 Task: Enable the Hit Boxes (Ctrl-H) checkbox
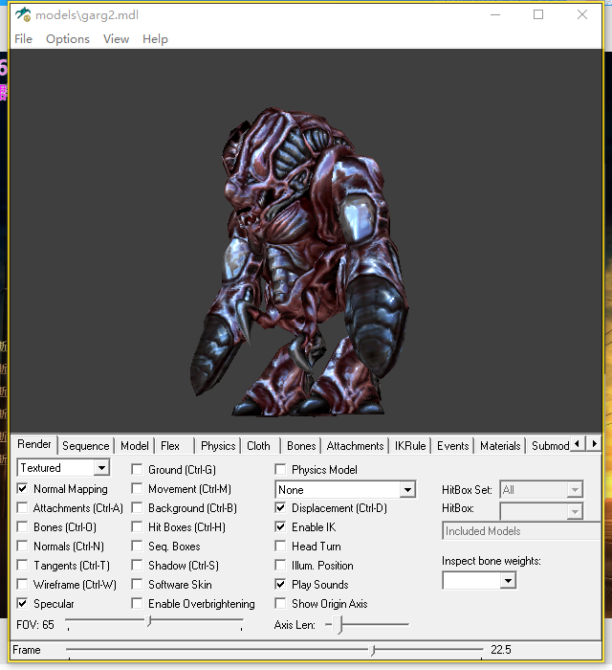point(137,526)
